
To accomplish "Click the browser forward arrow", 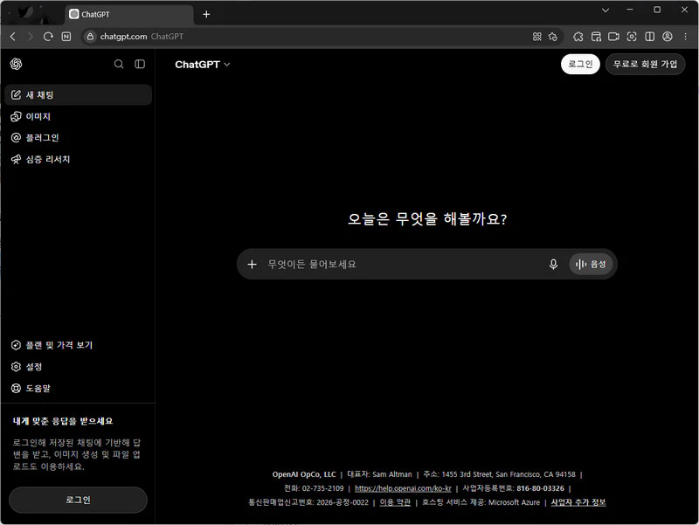I will pyautogui.click(x=31, y=37).
